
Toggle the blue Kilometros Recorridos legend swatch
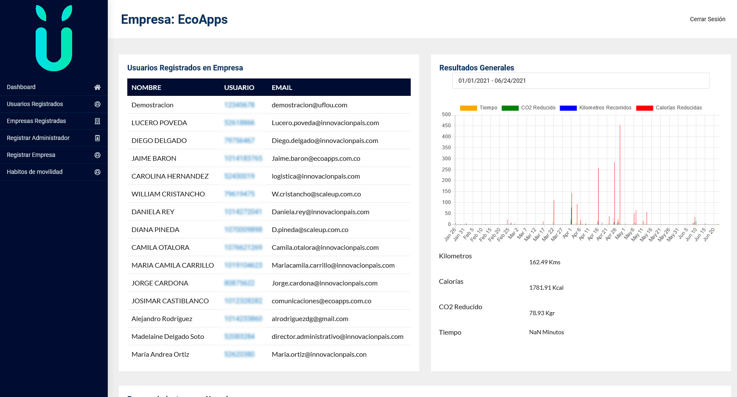click(568, 108)
